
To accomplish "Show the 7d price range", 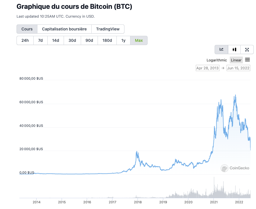I will 41,40.
